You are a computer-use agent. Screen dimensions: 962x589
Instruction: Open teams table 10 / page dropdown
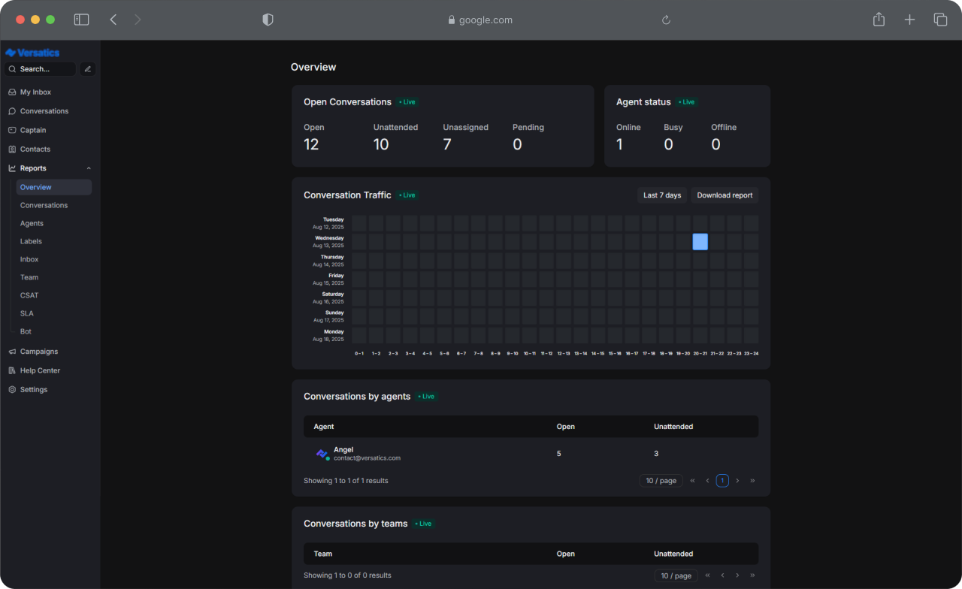(676, 575)
